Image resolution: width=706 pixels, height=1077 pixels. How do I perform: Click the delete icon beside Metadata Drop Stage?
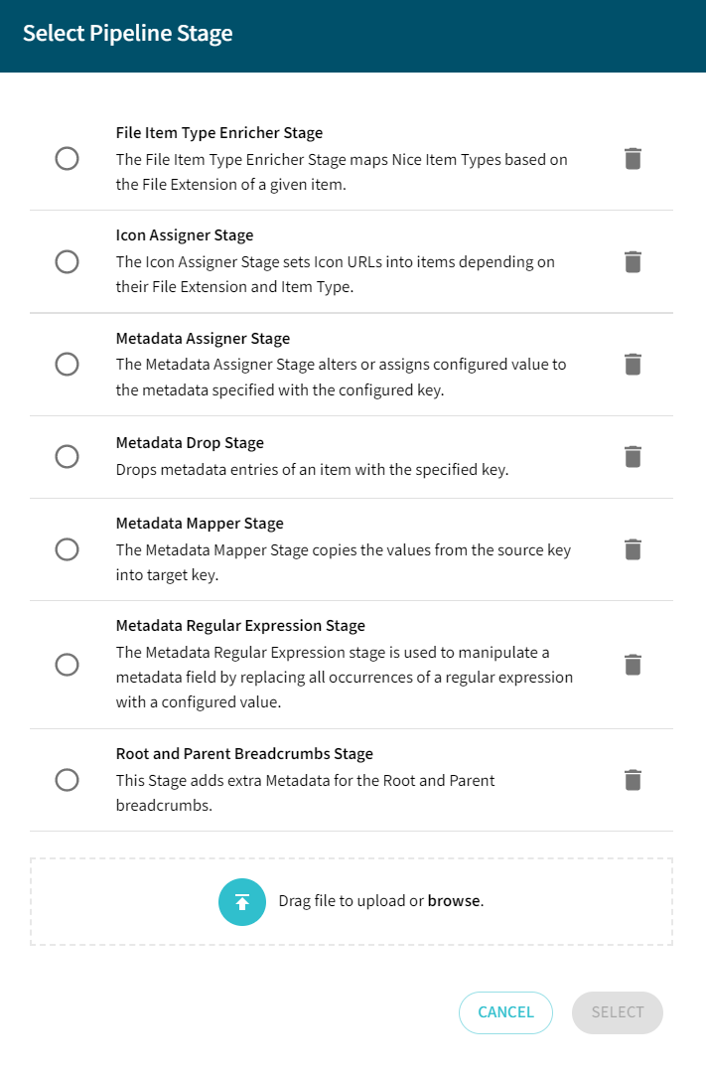tap(633, 456)
